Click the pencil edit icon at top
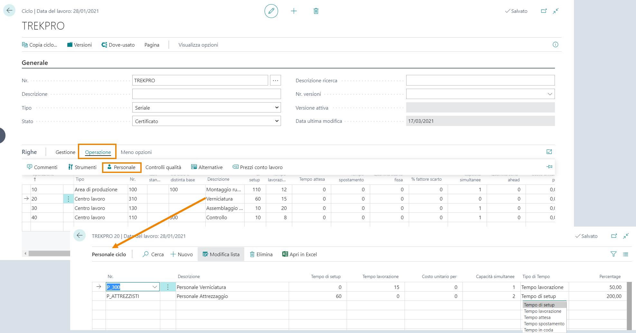636x333 pixels. tap(271, 11)
